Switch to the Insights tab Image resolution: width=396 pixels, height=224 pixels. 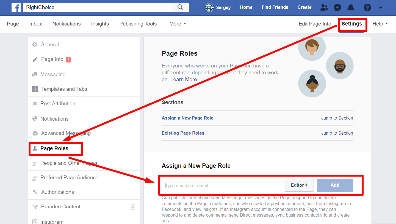click(x=100, y=24)
